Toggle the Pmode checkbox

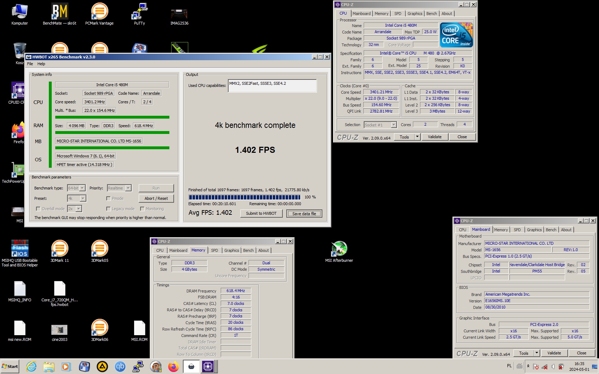click(108, 198)
